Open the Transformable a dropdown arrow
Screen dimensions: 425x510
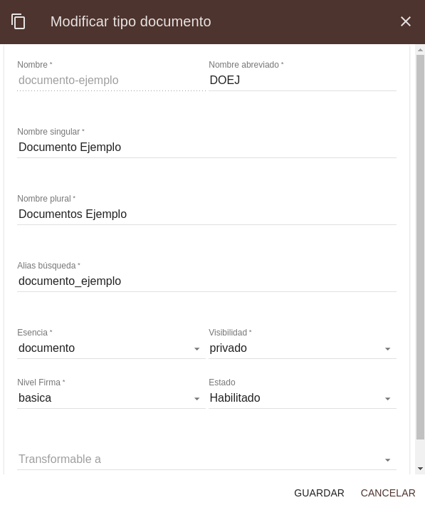tap(387, 460)
